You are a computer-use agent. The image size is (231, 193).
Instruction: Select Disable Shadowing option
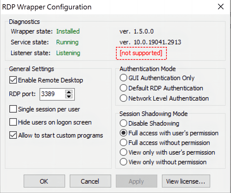[x=124, y=123]
